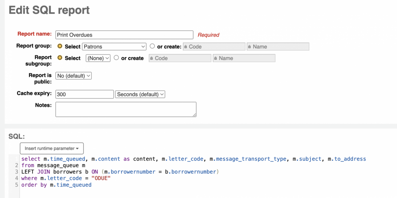Screen dimensions: 397x198
Task: Click inside the Notes text area
Action: click(x=126, y=110)
